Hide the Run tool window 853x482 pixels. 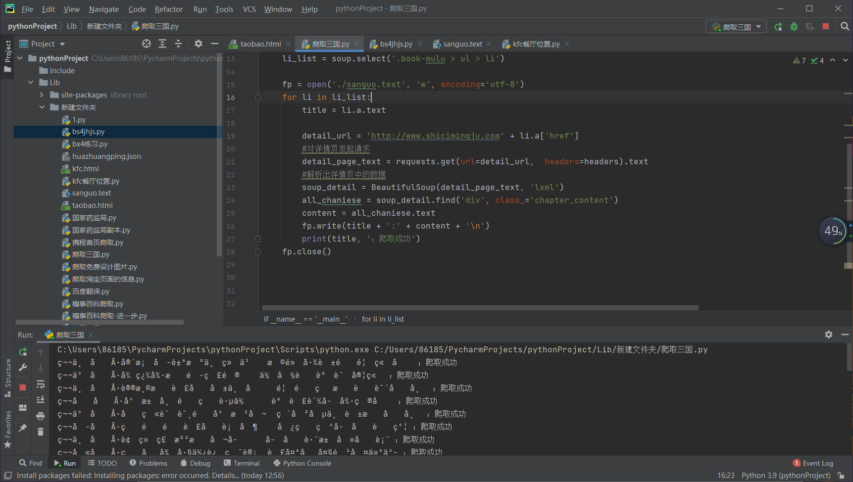pos(845,335)
